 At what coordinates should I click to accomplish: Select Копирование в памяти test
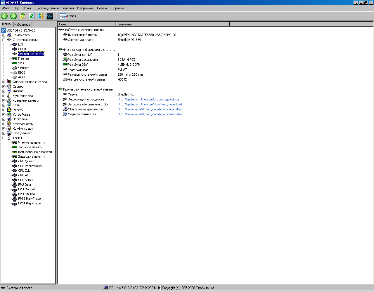(35, 152)
